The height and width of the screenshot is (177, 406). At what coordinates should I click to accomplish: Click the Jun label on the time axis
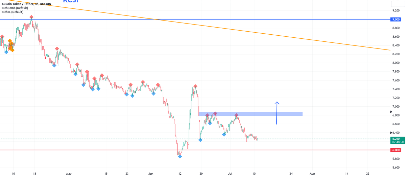pyautogui.click(x=151, y=174)
